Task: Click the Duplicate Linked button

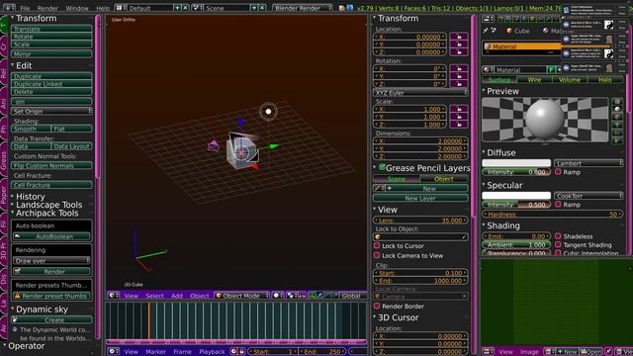Action: 51,84
